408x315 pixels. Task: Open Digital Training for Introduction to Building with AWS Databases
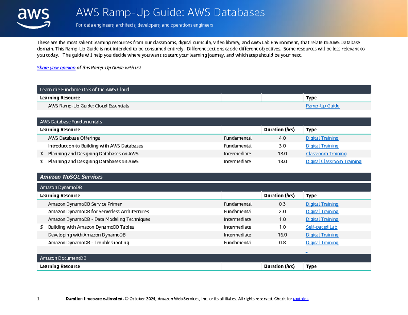pos(322,146)
